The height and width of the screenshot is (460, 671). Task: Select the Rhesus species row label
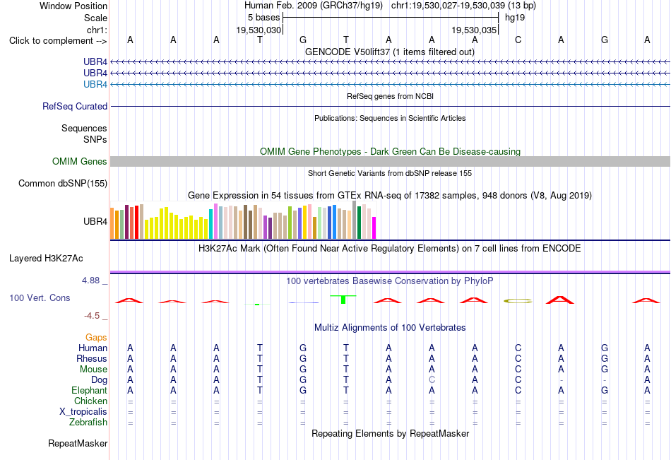92,358
